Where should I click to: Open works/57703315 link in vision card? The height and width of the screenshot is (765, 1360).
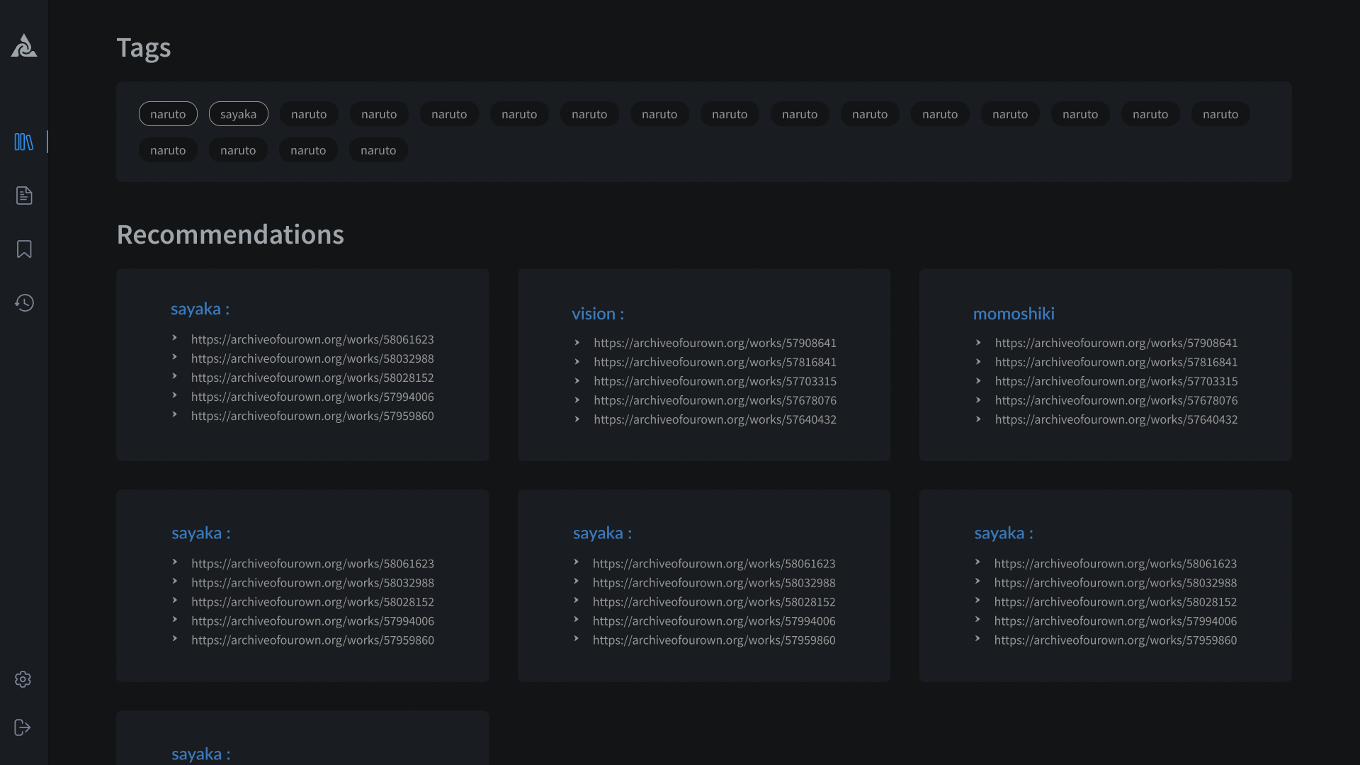coord(715,381)
